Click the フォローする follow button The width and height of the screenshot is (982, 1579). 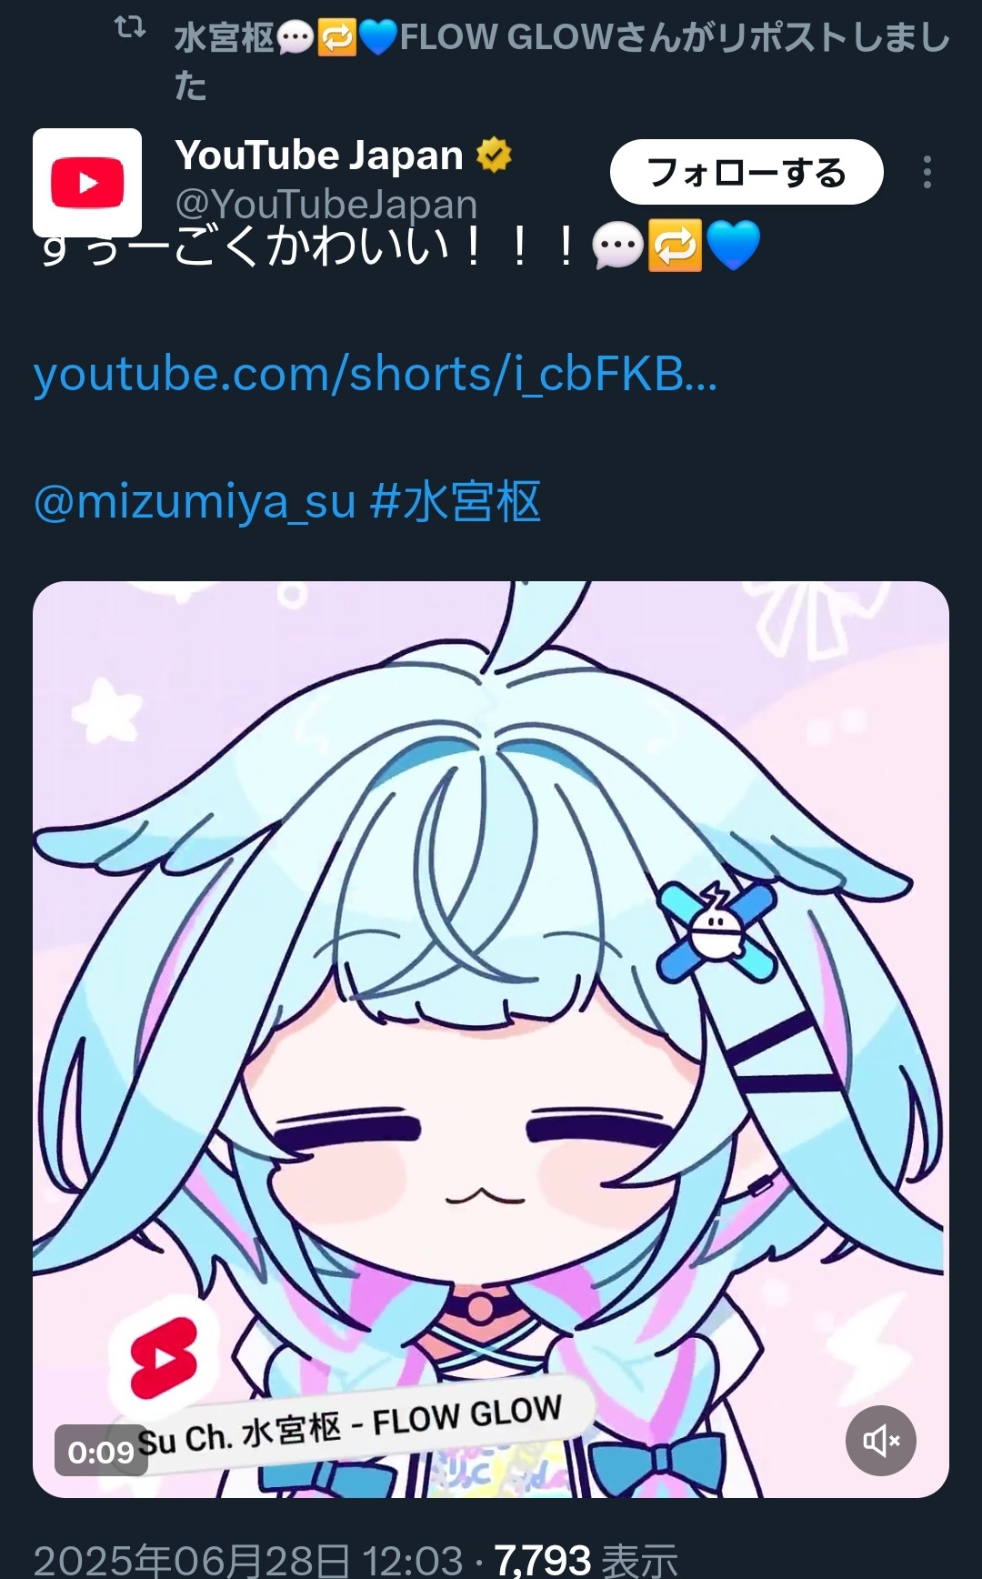point(747,172)
